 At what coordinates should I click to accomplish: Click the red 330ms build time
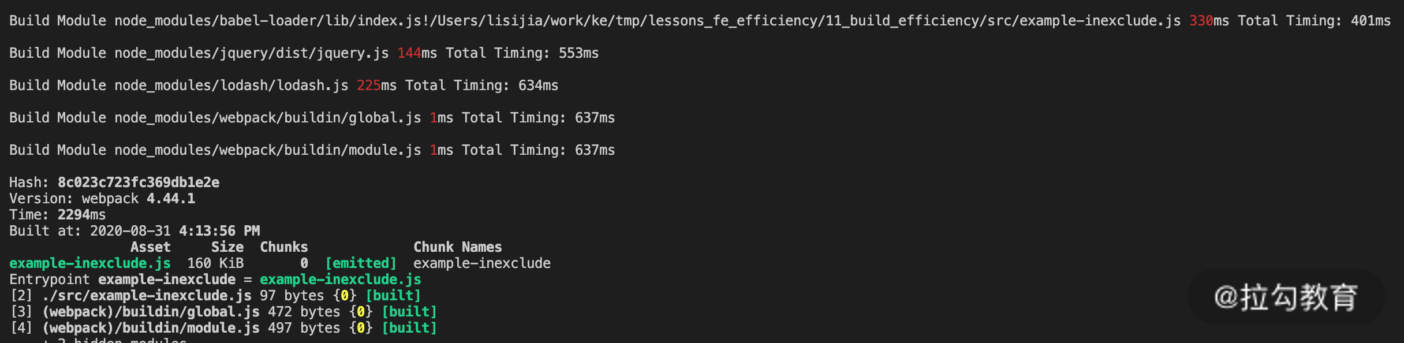coord(1201,21)
